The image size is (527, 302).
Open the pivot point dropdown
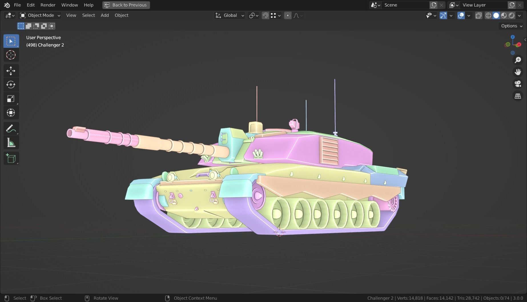pyautogui.click(x=254, y=15)
